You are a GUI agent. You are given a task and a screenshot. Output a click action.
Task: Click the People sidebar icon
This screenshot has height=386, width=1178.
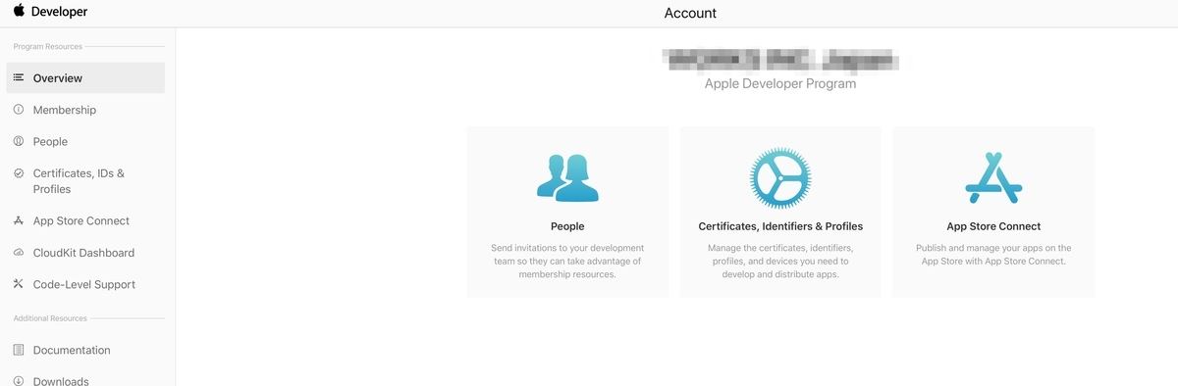pos(19,141)
